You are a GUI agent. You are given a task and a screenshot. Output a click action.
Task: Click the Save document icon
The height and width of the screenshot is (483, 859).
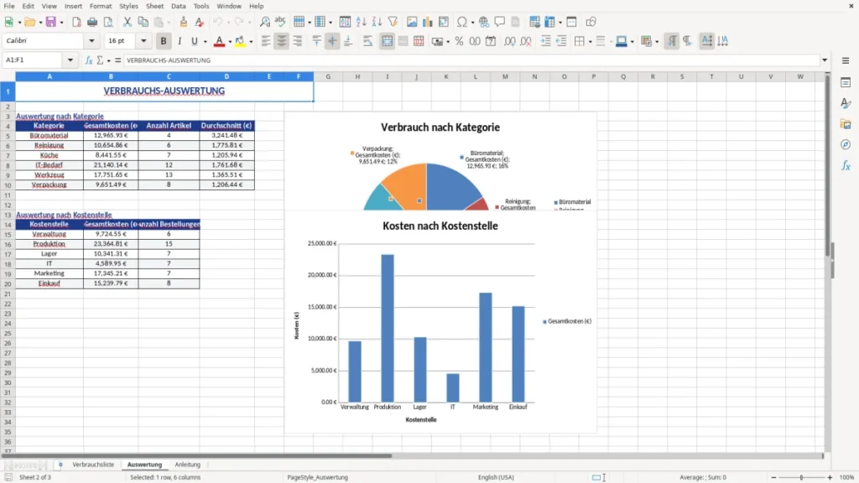point(51,22)
